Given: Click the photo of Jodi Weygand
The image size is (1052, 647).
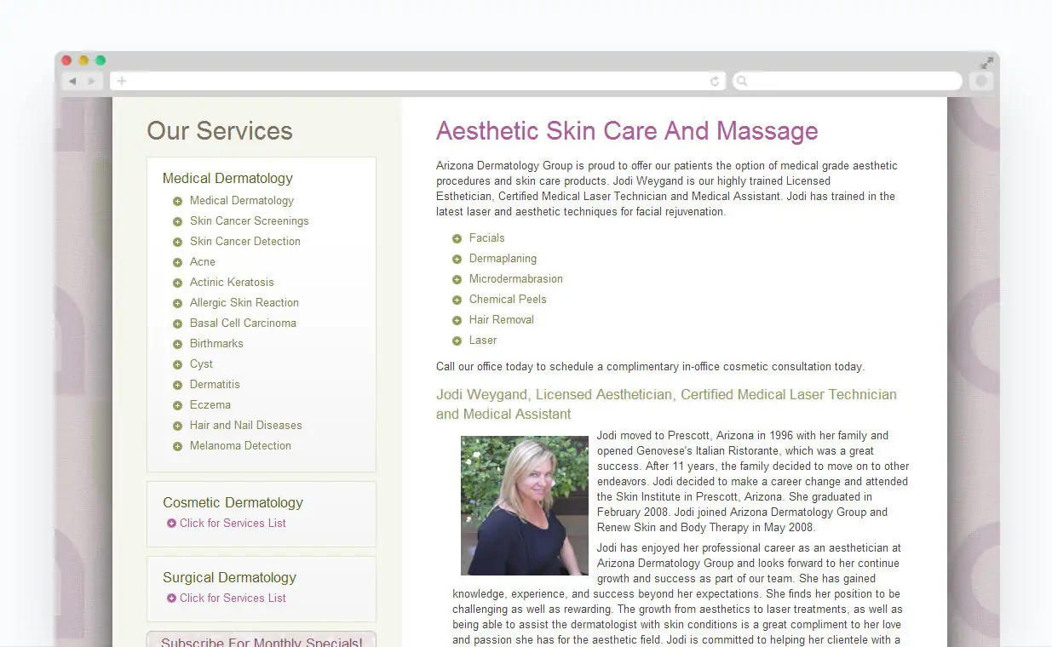Looking at the screenshot, I should tap(525, 506).
